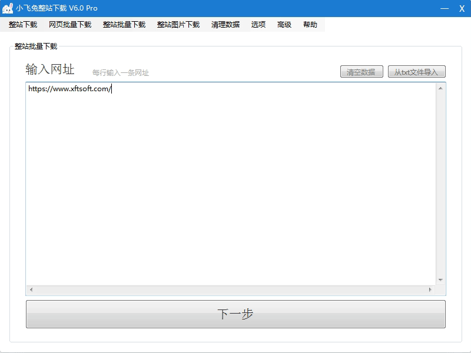Open the 清理数据 menu

point(225,25)
